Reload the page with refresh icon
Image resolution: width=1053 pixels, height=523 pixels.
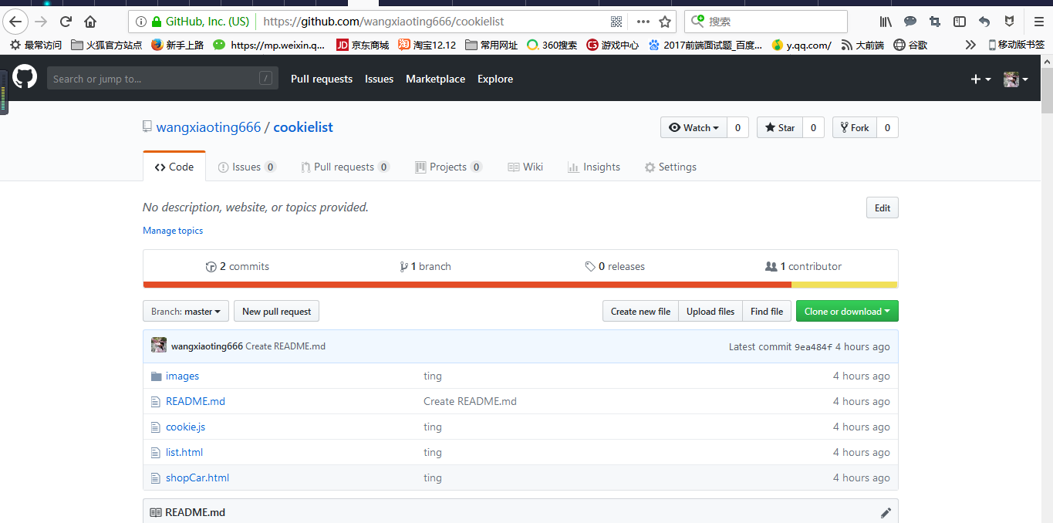[66, 22]
